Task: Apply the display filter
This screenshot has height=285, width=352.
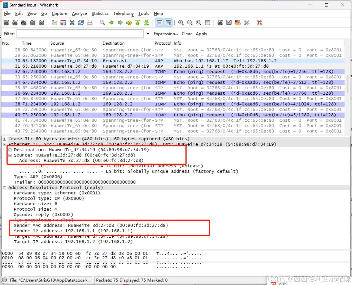Action: [x=201, y=34]
